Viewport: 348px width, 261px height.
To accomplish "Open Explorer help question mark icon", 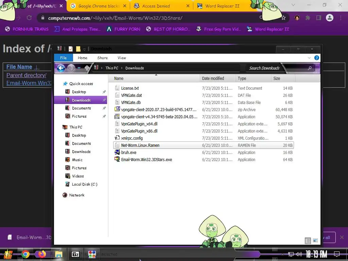I will click(x=317, y=58).
